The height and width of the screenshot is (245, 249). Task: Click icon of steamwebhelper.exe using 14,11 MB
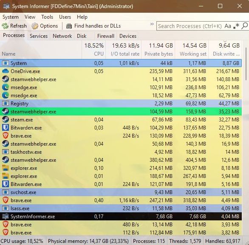[x=6, y=79]
